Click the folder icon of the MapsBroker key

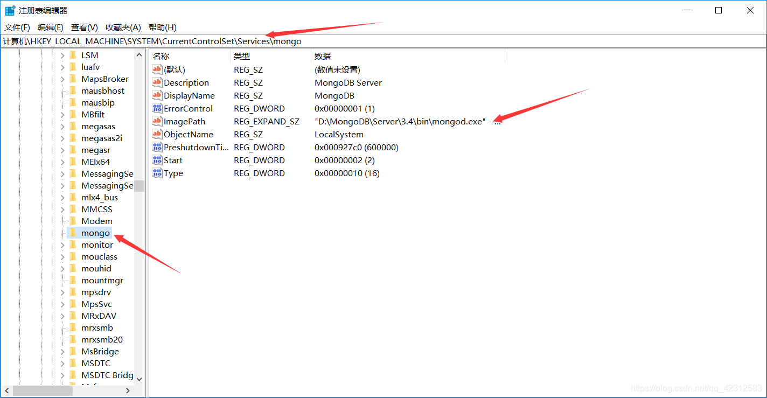[x=73, y=79]
